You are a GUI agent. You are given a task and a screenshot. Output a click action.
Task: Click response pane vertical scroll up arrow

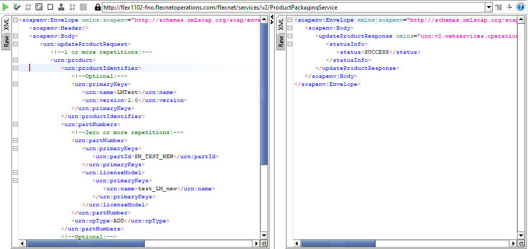[x=522, y=20]
